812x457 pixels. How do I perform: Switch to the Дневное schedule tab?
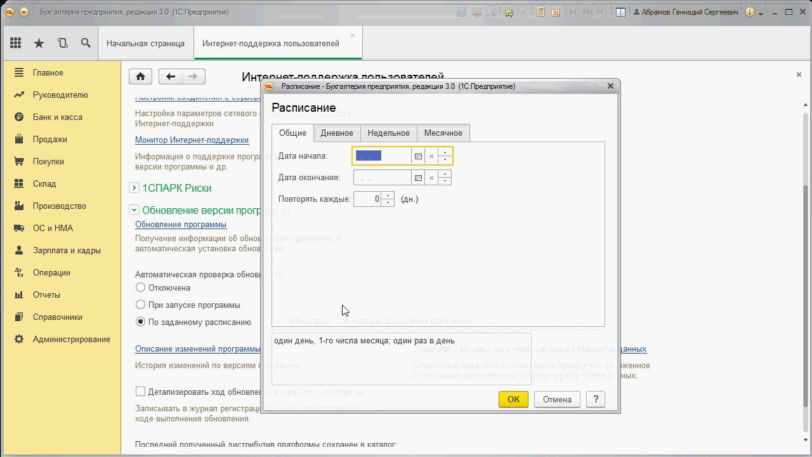337,133
